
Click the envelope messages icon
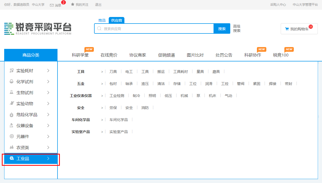coord(52,5)
